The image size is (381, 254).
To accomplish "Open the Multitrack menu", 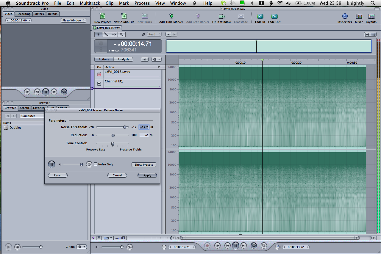I will click(x=90, y=3).
